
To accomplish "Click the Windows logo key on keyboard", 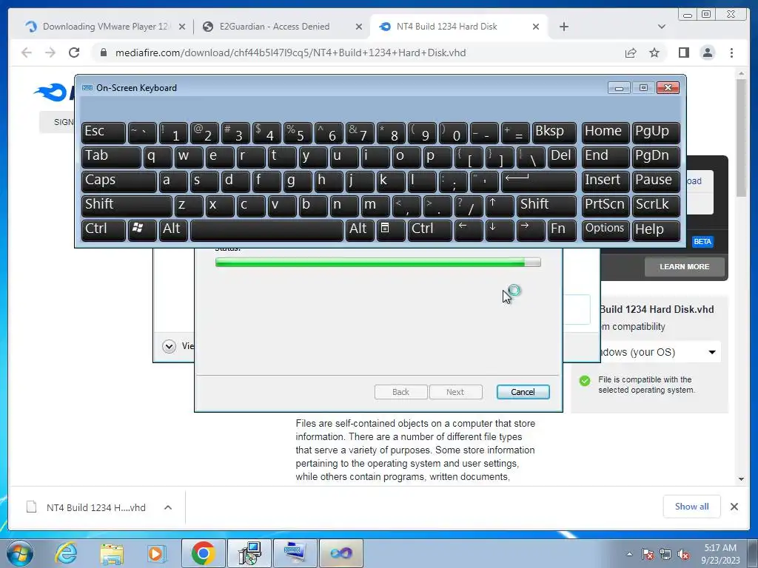I will [x=142, y=229].
